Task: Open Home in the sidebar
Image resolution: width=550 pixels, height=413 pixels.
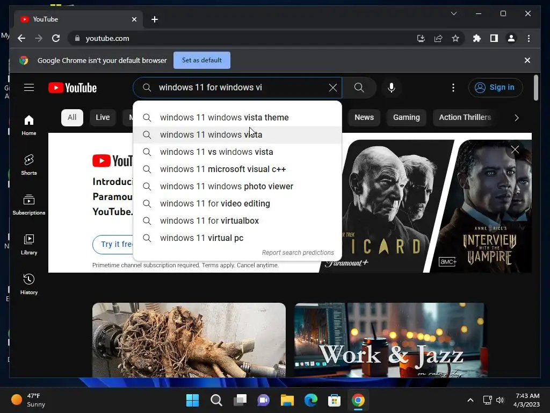Action: click(29, 125)
